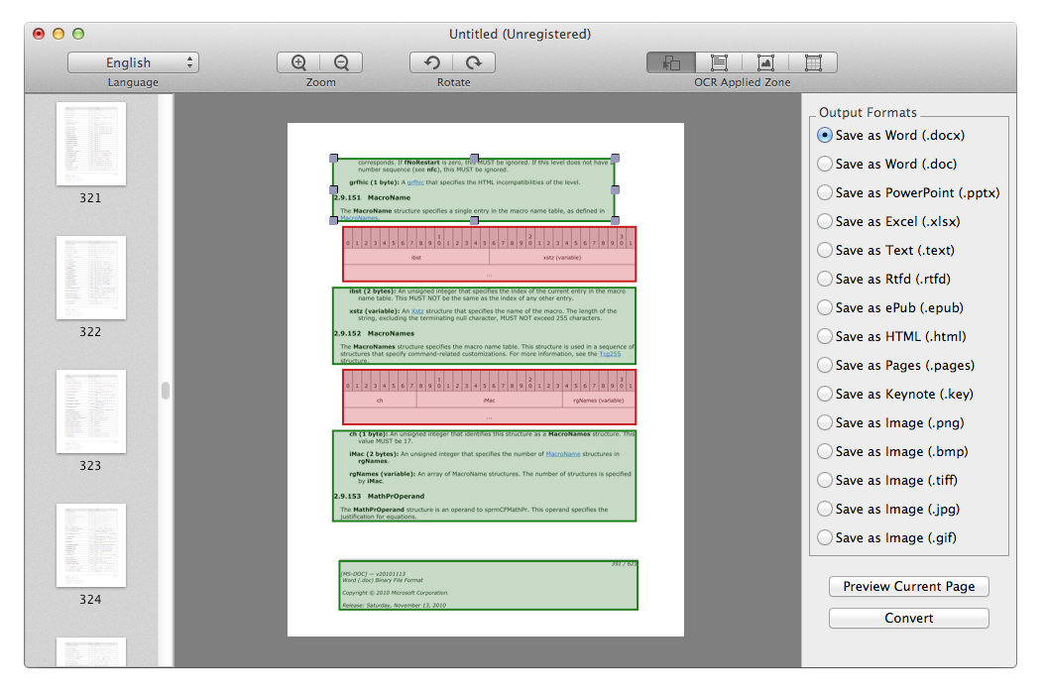
Task: Pick Save as Image (.tiff)
Action: (x=887, y=480)
